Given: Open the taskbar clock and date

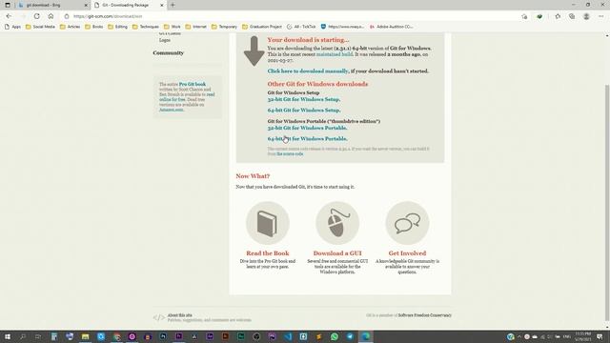Looking at the screenshot, I should point(582,336).
